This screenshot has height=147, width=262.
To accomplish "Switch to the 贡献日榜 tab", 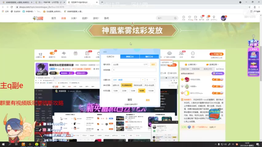I will click(185, 69).
